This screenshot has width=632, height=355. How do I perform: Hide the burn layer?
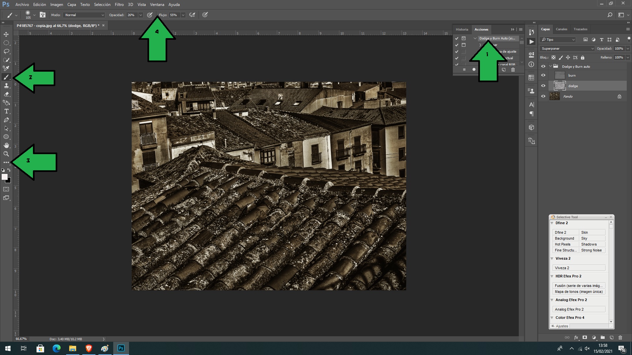543,75
